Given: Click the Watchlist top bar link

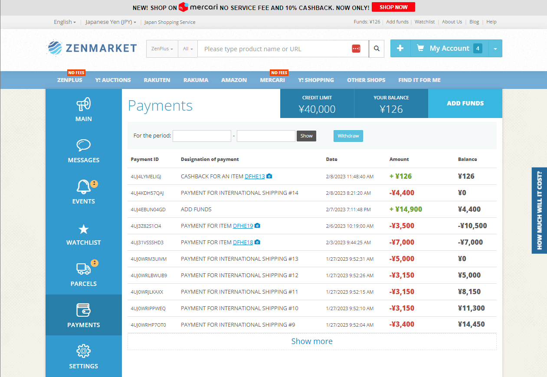Looking at the screenshot, I should pos(425,22).
